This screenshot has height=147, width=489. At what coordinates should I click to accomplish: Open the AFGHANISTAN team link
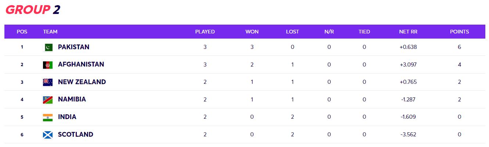(x=81, y=64)
